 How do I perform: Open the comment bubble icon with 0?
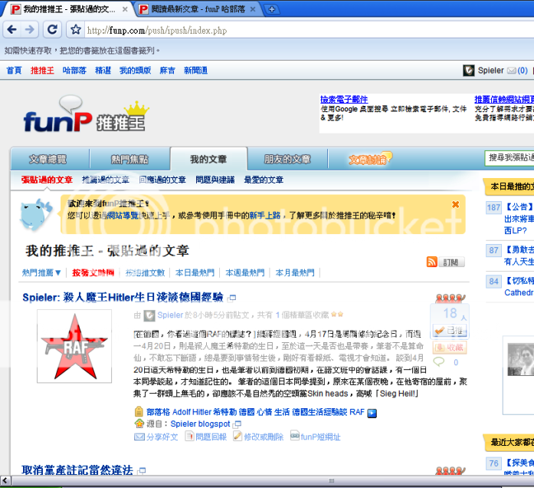click(x=439, y=362)
